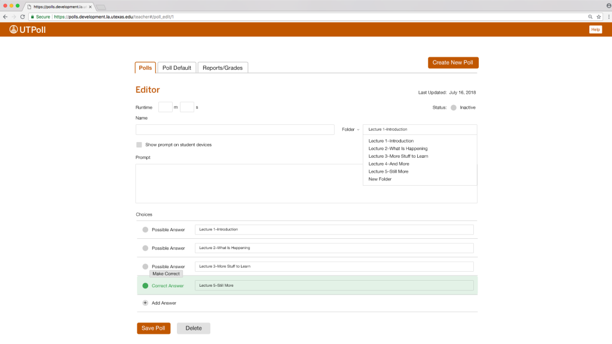
Task: Click Make Correct tooltip button
Action: 166,274
